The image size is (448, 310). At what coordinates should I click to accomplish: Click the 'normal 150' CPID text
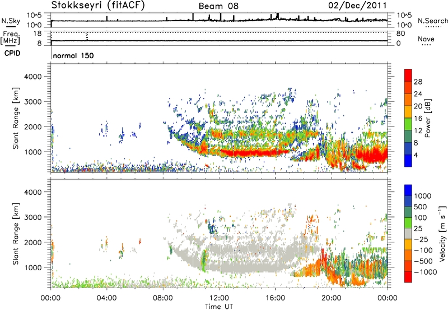(73, 55)
